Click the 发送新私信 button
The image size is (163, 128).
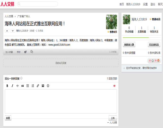(x=154, y=45)
